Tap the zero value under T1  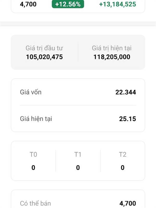pyautogui.click(x=78, y=168)
